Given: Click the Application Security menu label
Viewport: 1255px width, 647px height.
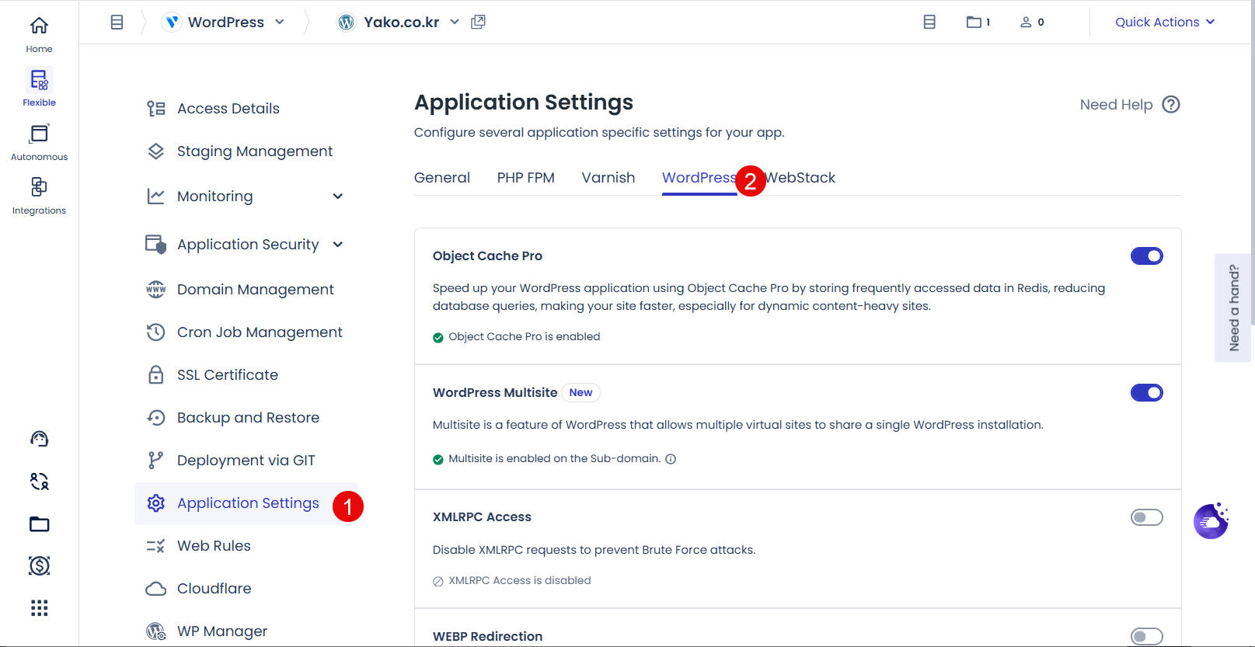Looking at the screenshot, I should 248,245.
